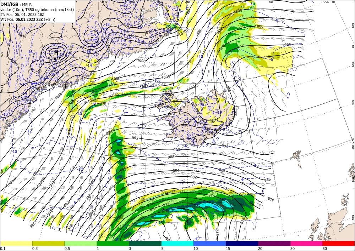Click the 'VT: Fös. 06.01.2023 23Z (+5 h)' line
This screenshot has width=355, height=251.
(x=28, y=19)
